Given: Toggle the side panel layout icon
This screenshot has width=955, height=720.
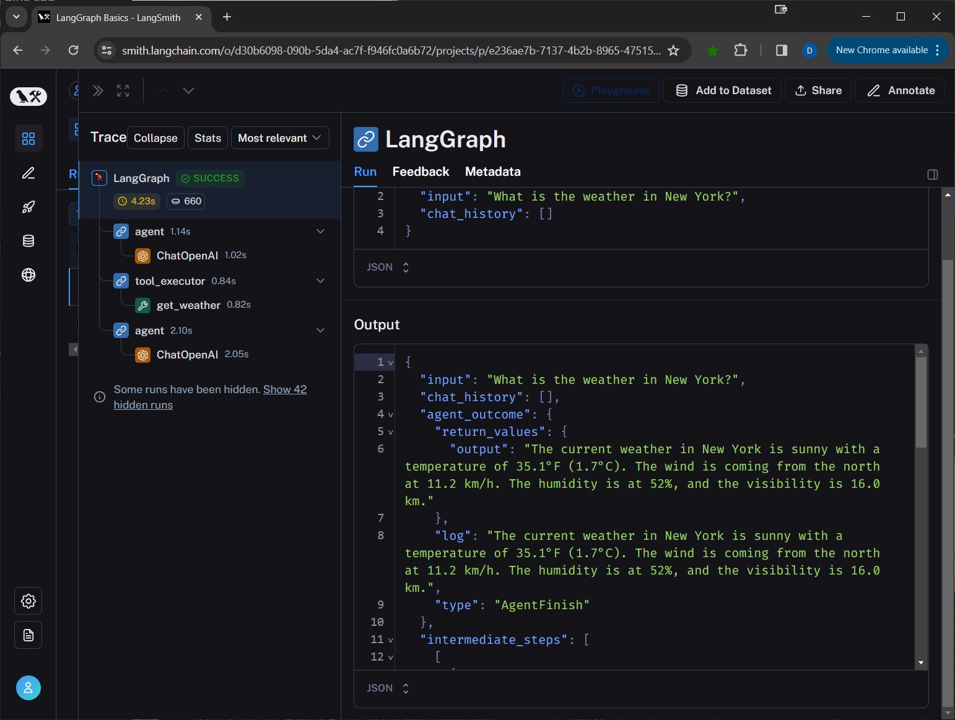Looking at the screenshot, I should pos(932,175).
